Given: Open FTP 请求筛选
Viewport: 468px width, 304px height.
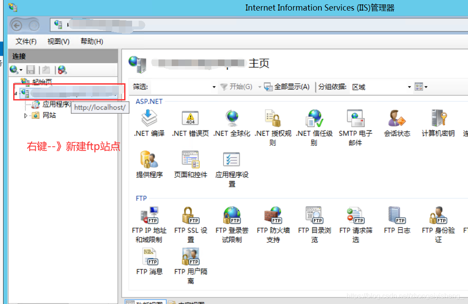Looking at the screenshot, I should [356, 225].
